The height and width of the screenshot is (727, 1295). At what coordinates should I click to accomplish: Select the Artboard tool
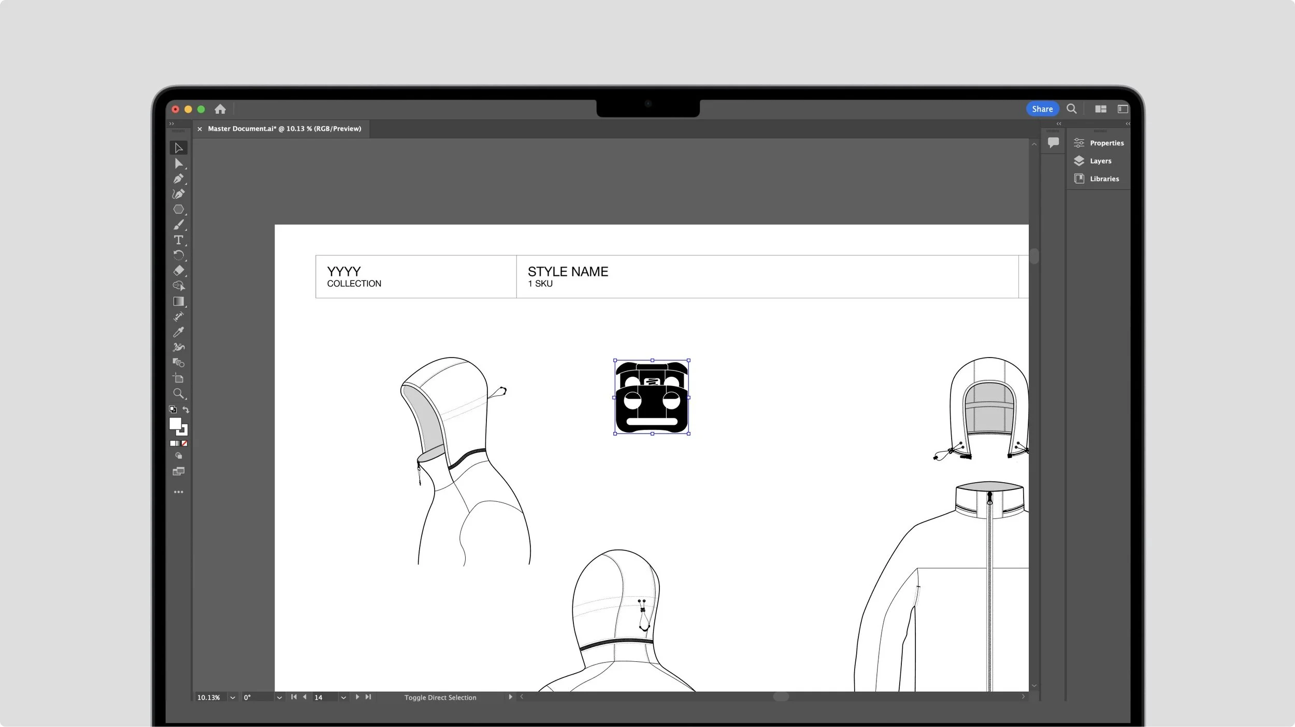pyautogui.click(x=178, y=378)
